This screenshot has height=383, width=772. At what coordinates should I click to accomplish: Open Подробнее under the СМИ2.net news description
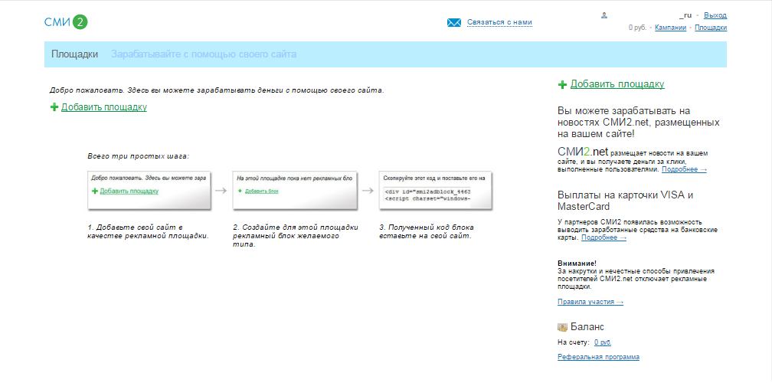[x=684, y=169]
